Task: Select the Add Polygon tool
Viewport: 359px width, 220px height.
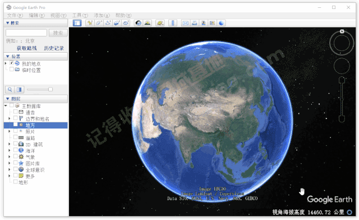Action: point(99,23)
